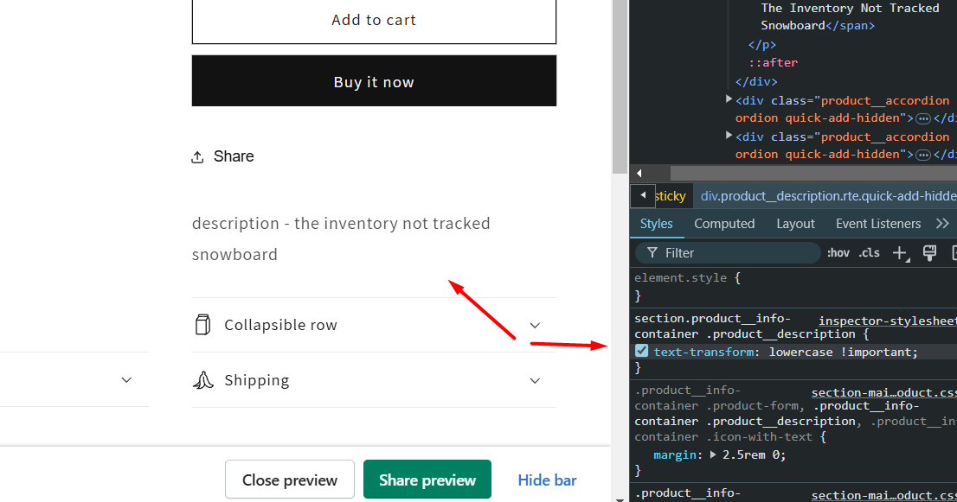Open the element state paint brush icon
This screenshot has width=957, height=502.
(929, 253)
